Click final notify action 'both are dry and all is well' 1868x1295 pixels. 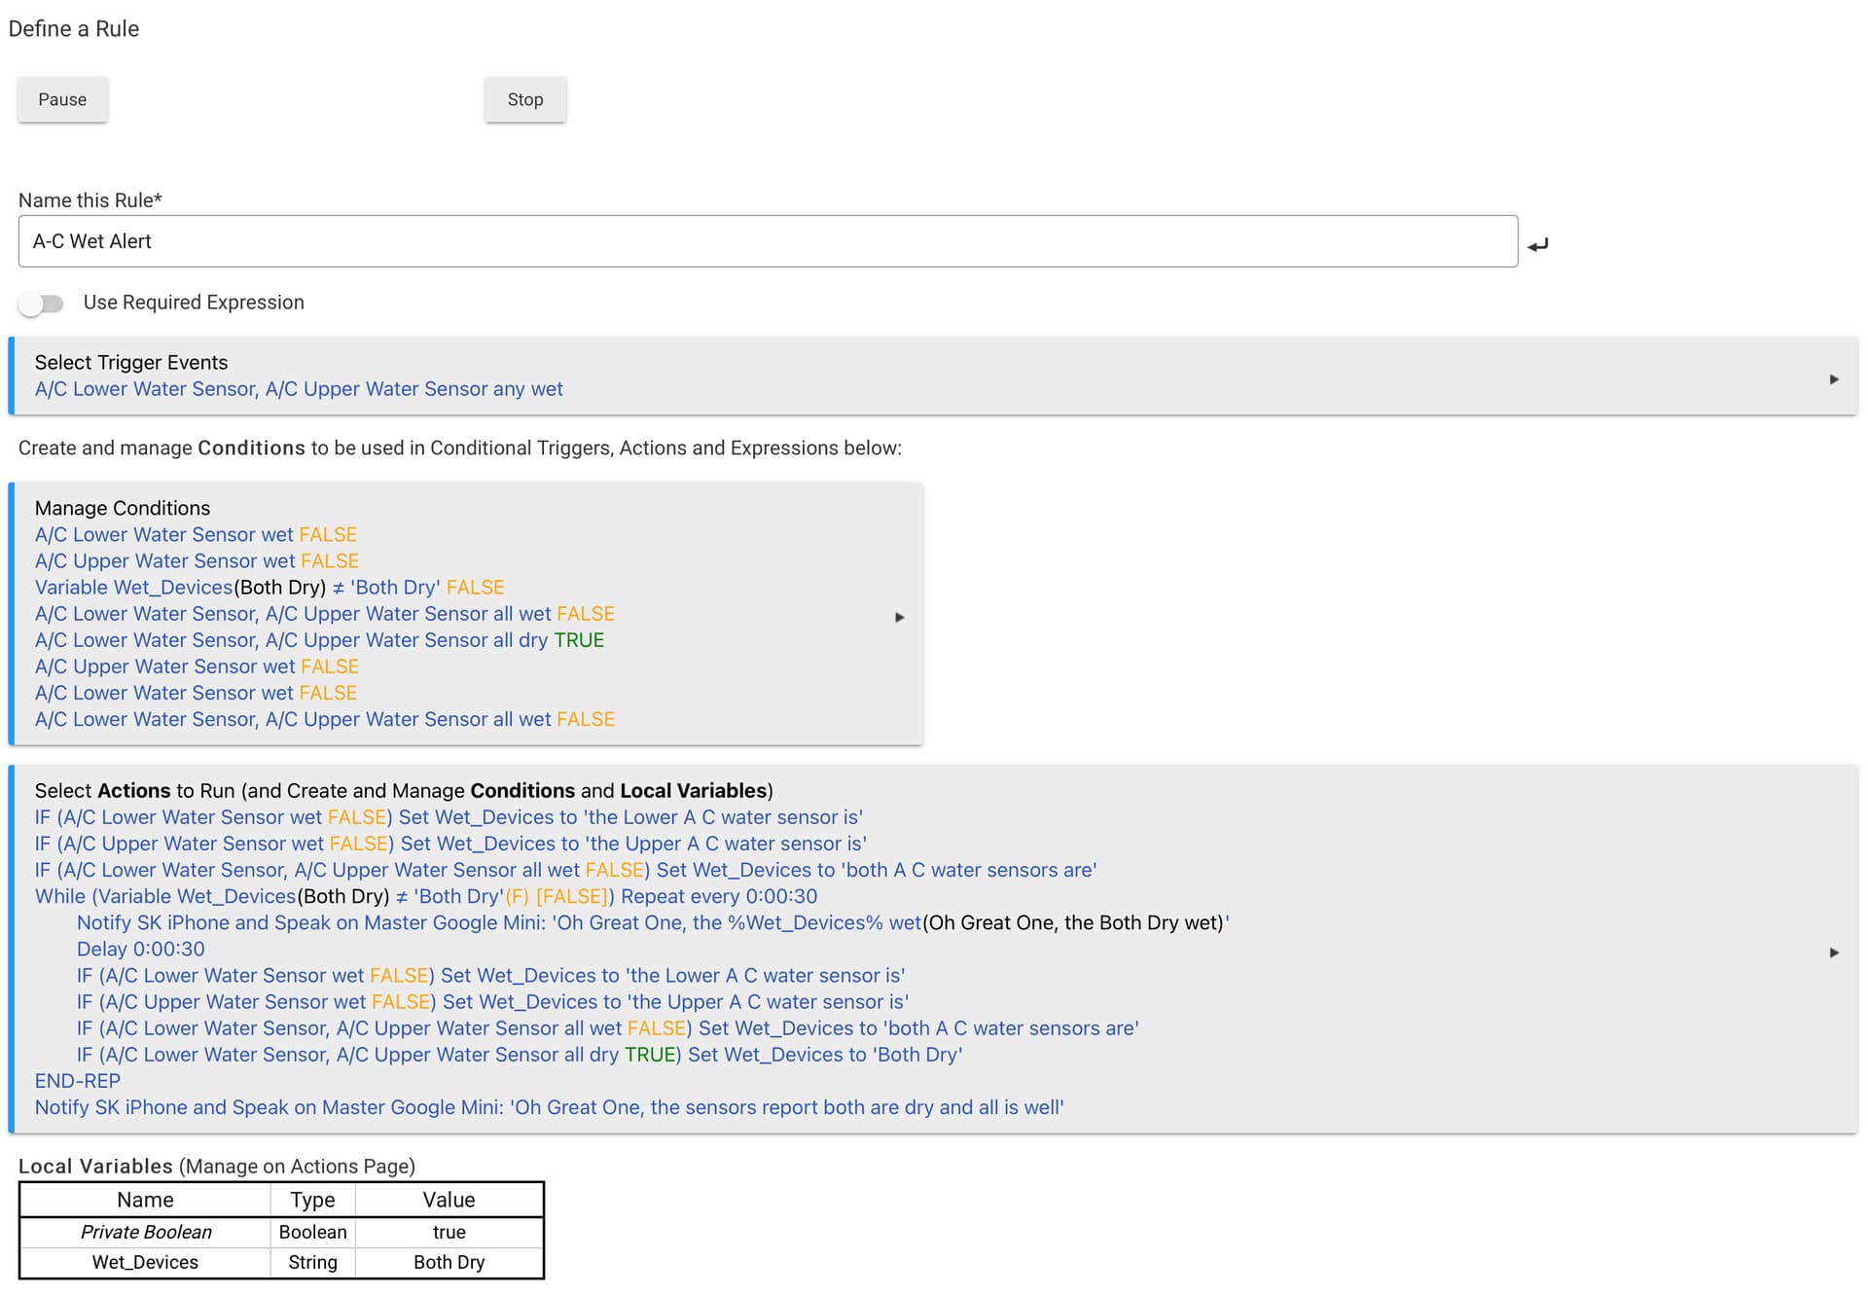[550, 1107]
